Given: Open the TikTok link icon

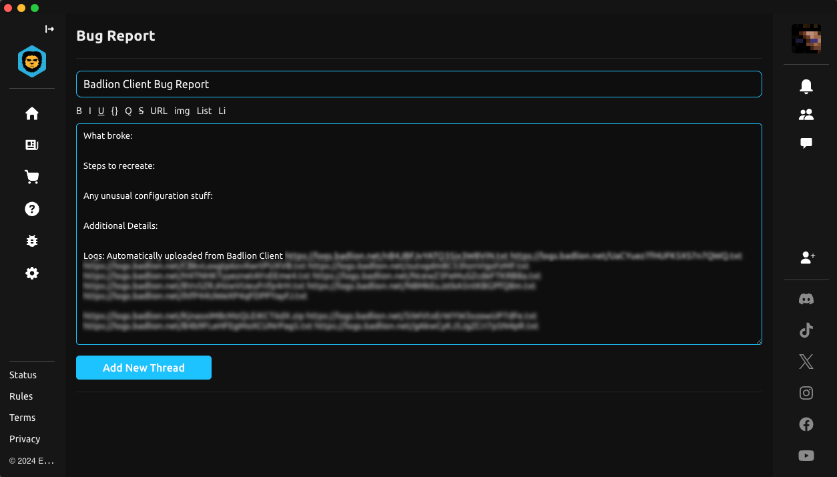Looking at the screenshot, I should point(806,330).
